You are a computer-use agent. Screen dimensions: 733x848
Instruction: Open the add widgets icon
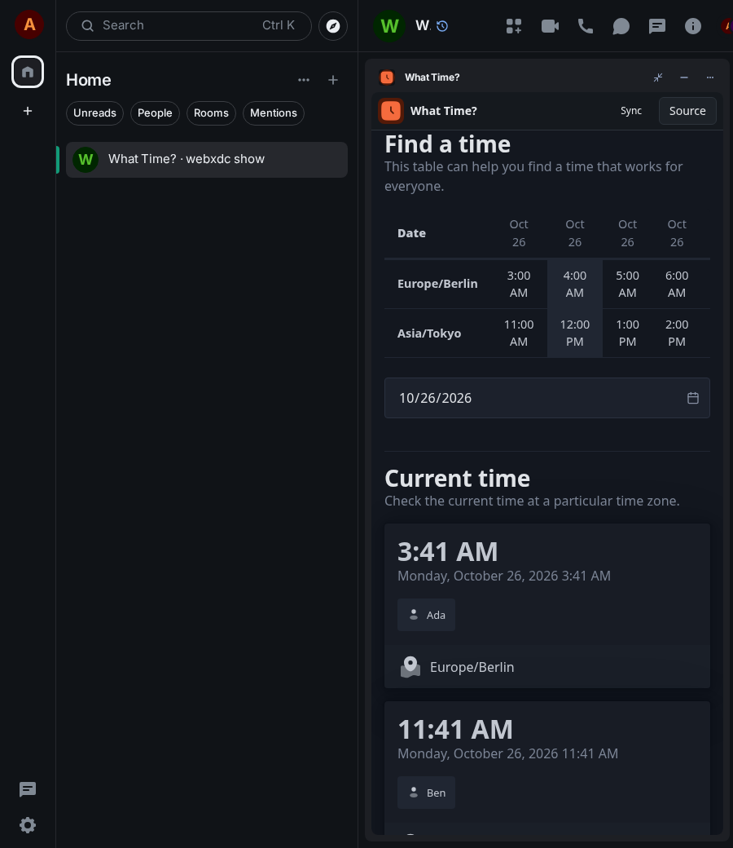coord(514,26)
